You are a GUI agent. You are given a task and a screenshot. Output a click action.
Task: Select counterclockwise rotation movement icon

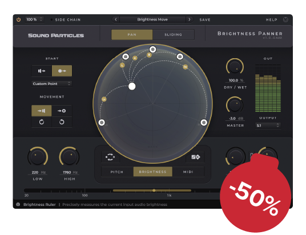coord(62,122)
